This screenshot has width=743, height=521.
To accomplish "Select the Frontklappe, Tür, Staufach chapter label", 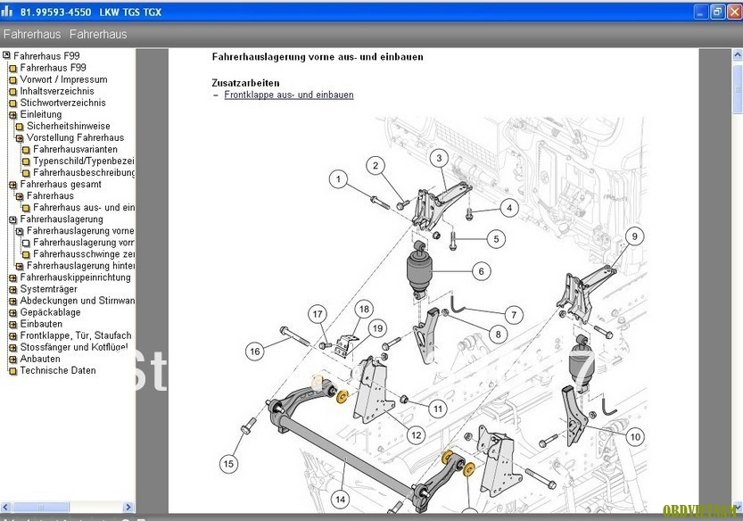I will [x=76, y=335].
